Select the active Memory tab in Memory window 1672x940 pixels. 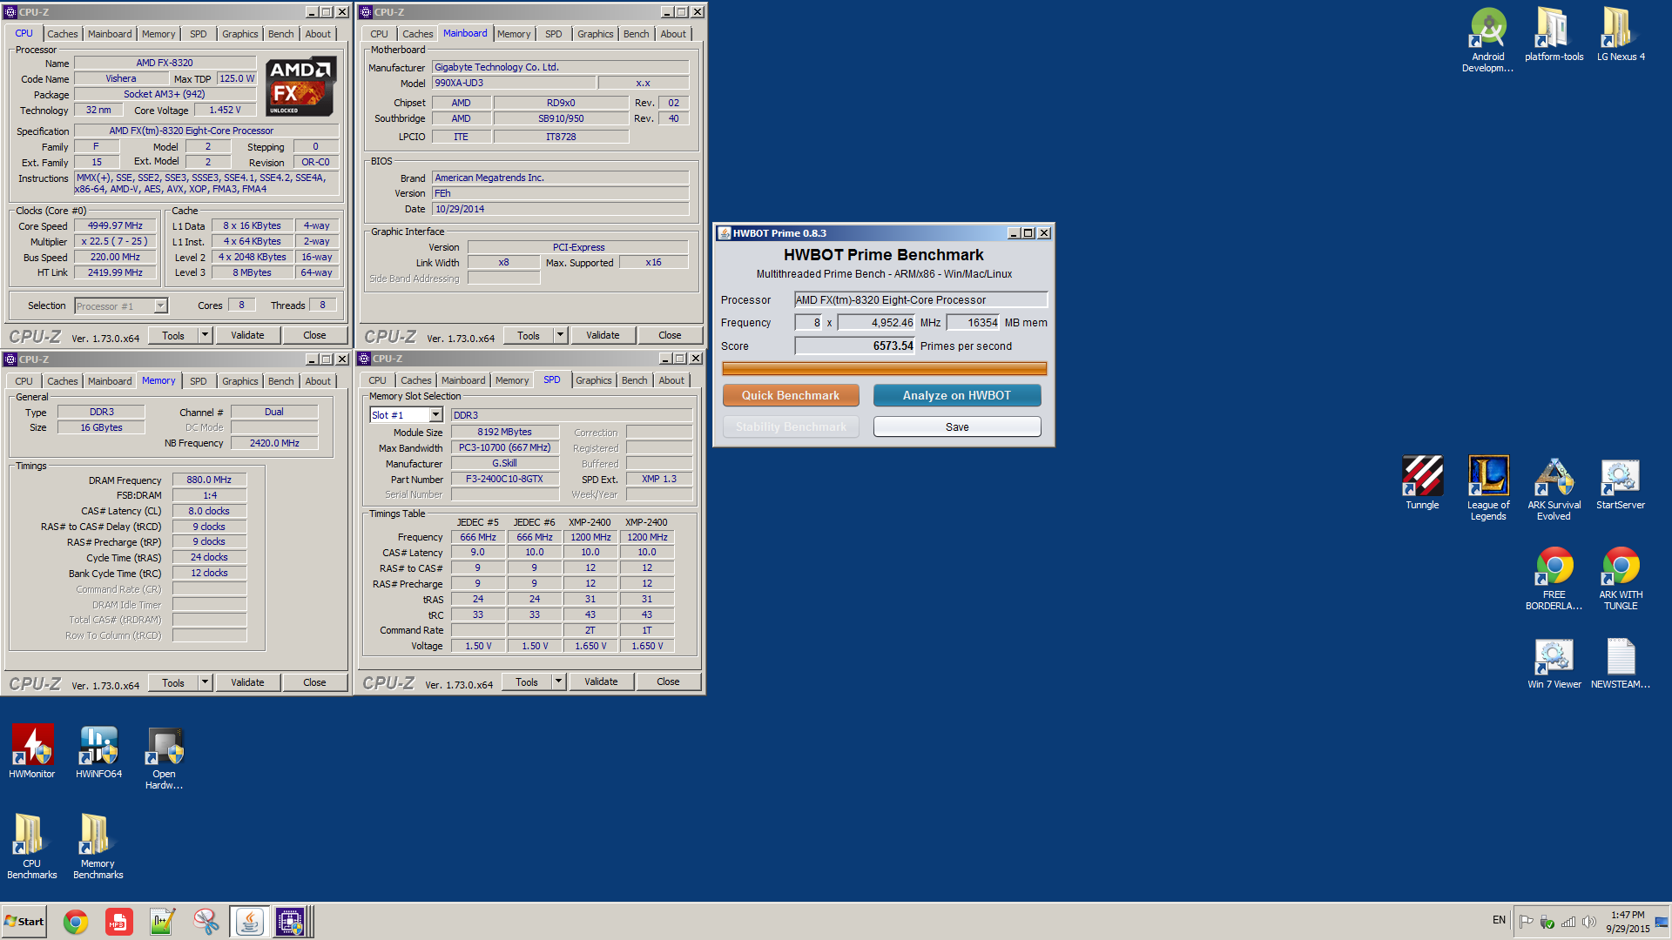(x=158, y=380)
